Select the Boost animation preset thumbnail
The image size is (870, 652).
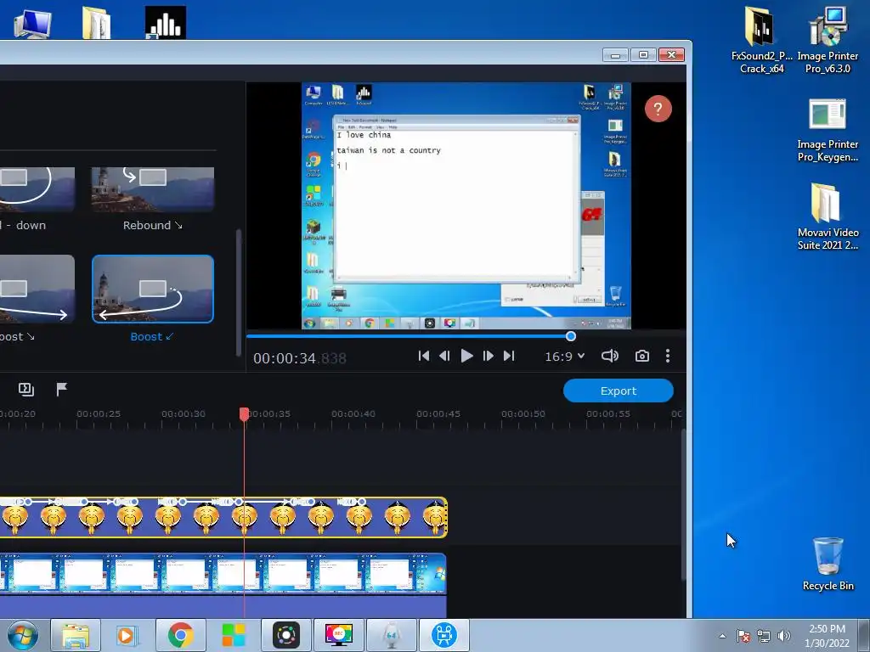(153, 289)
